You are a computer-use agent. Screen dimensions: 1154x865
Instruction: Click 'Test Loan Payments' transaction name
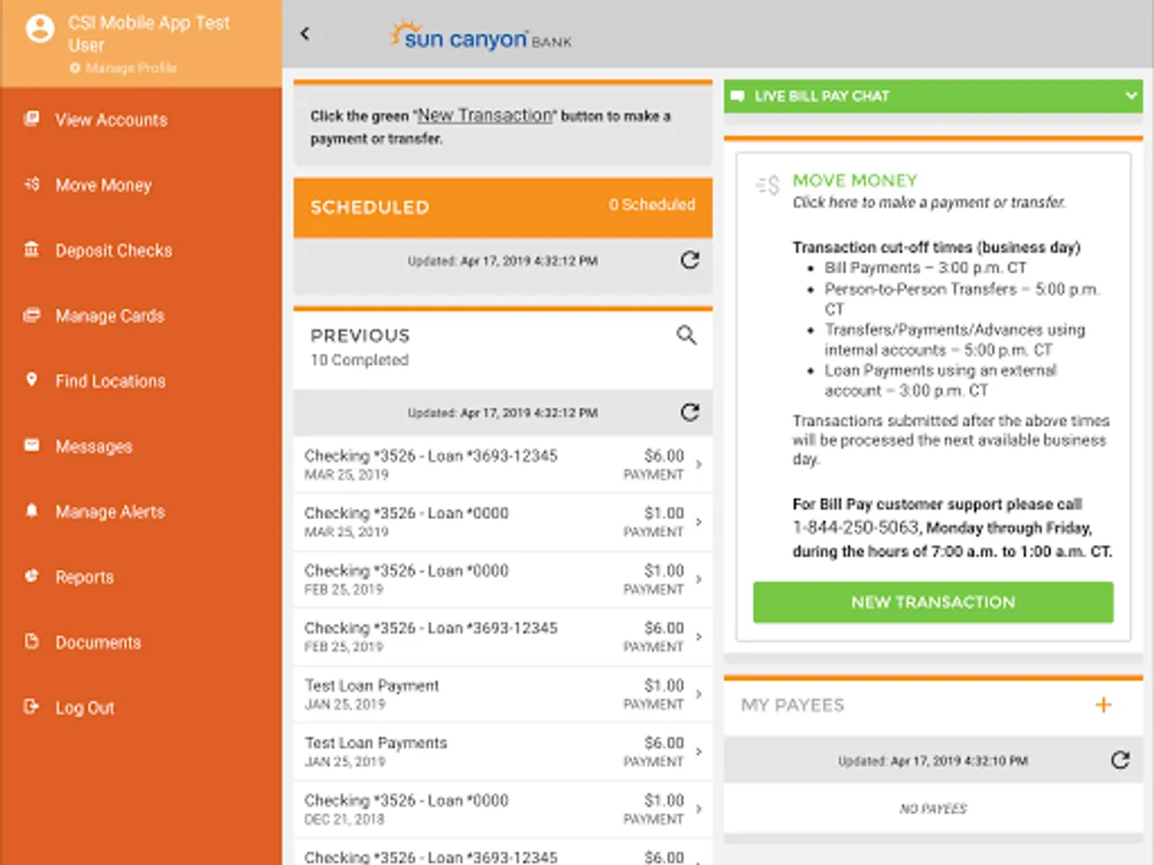(376, 743)
